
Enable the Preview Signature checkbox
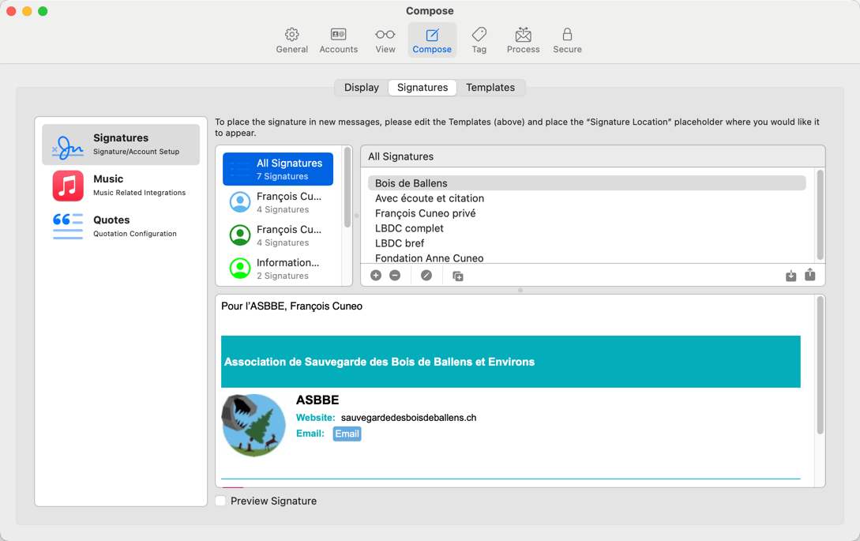[x=221, y=501]
